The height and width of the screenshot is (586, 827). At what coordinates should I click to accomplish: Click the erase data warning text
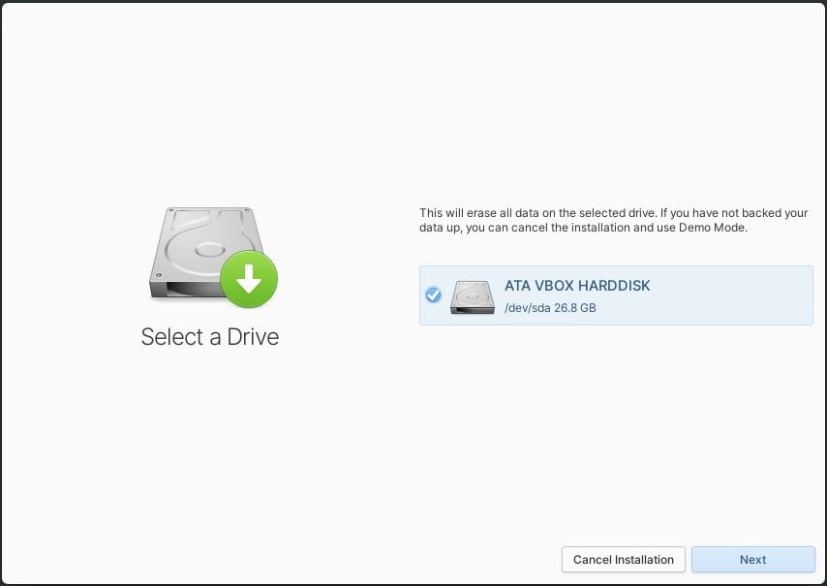613,221
